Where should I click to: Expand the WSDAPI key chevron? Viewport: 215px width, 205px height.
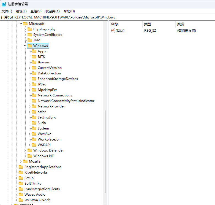coord(29,145)
